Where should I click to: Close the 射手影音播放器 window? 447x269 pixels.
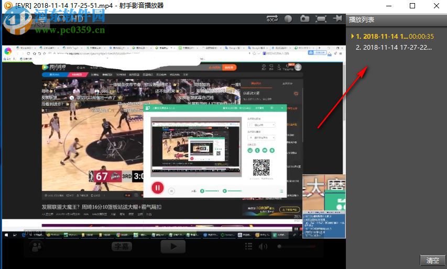[436, 6]
